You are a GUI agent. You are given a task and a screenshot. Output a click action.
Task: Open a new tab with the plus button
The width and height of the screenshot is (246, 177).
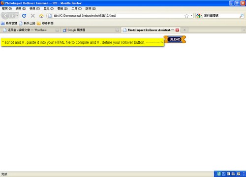pos(184,30)
